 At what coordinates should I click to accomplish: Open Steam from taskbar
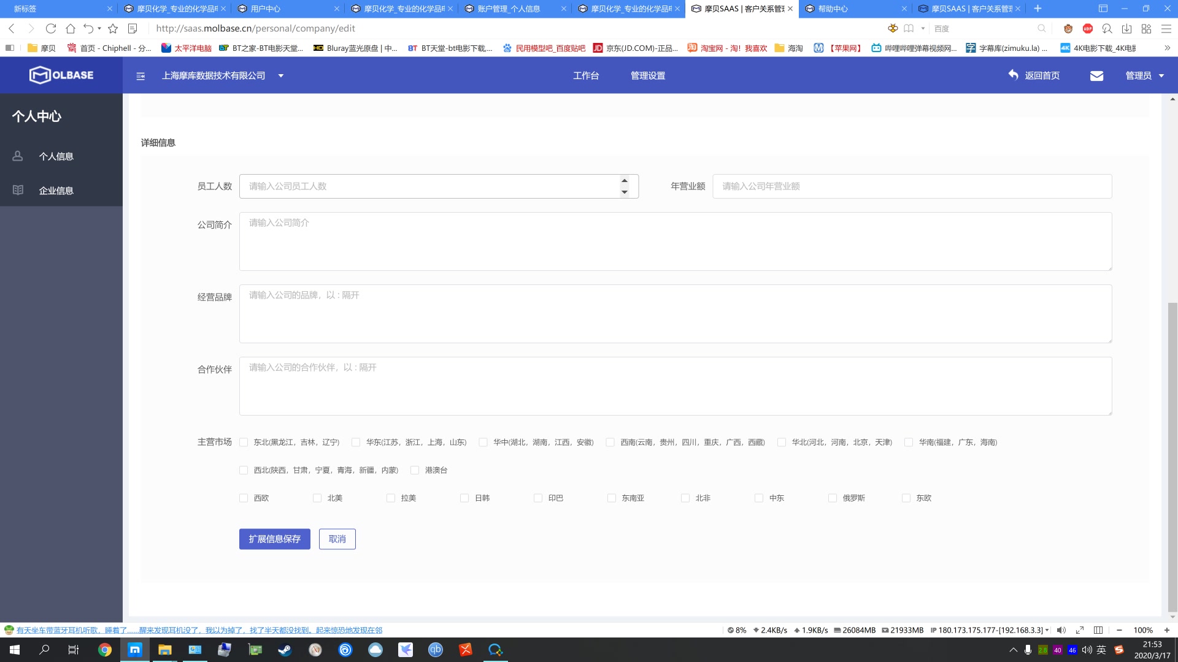(x=285, y=650)
